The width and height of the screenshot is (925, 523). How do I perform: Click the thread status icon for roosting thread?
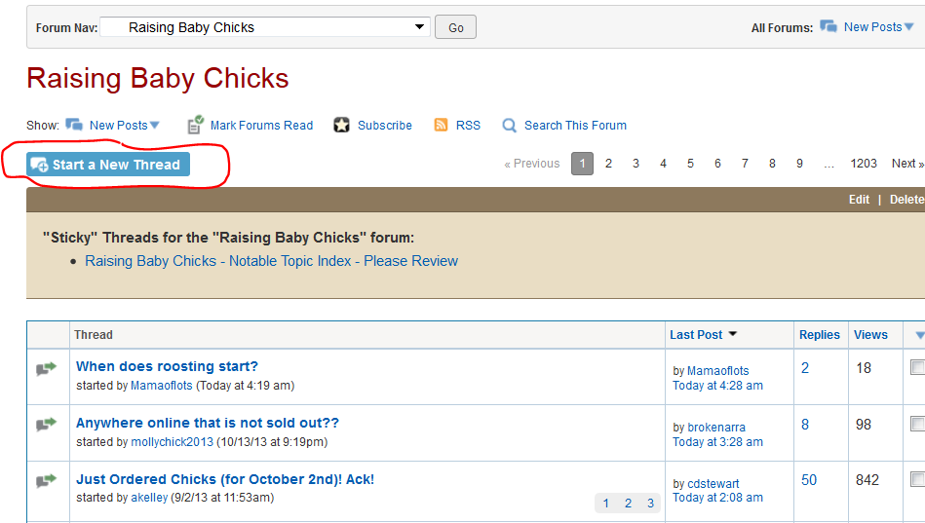(x=47, y=368)
